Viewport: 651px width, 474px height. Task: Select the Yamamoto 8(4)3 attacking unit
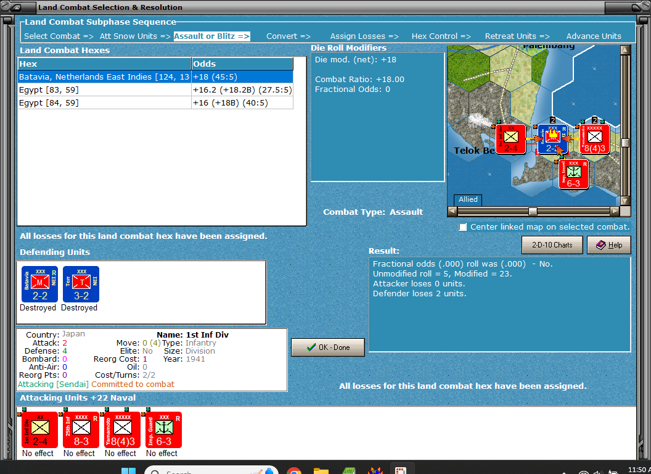[x=123, y=430]
